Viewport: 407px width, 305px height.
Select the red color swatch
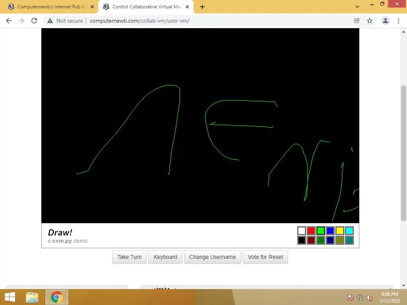click(x=311, y=231)
